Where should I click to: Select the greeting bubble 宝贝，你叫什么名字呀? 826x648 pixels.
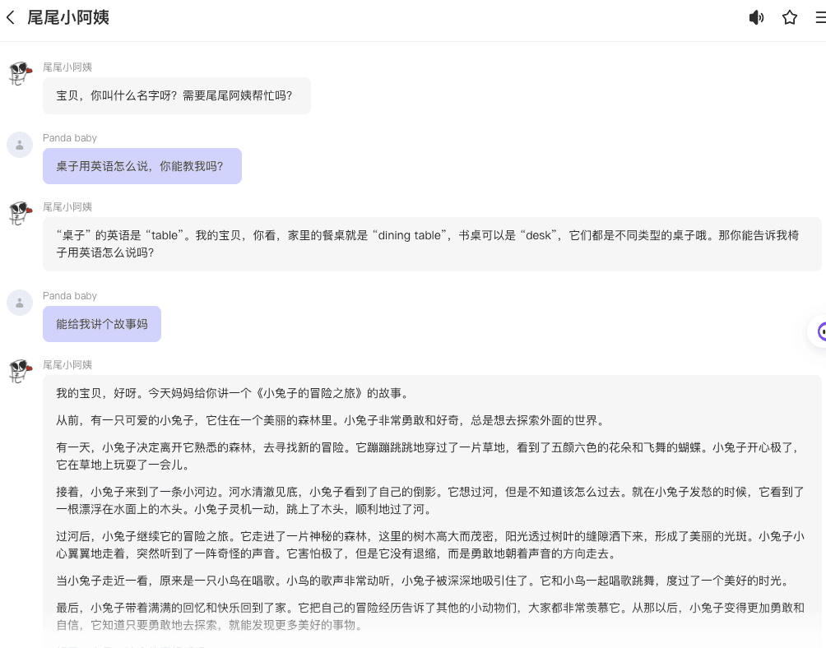tap(176, 96)
